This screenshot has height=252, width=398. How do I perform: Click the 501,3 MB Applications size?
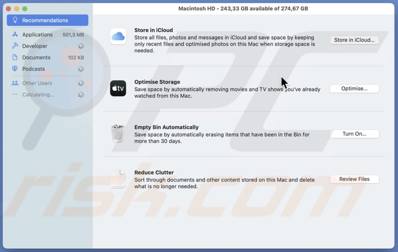(74, 35)
